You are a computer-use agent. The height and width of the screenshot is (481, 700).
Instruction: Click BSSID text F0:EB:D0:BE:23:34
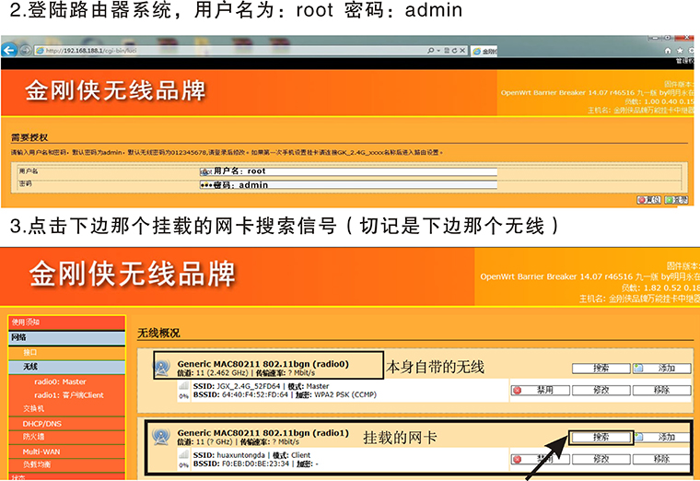(x=255, y=464)
